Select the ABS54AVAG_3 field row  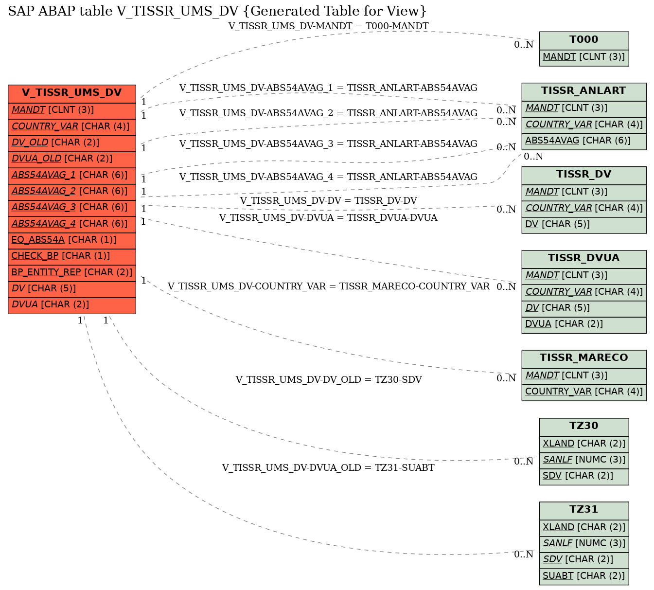(72, 208)
